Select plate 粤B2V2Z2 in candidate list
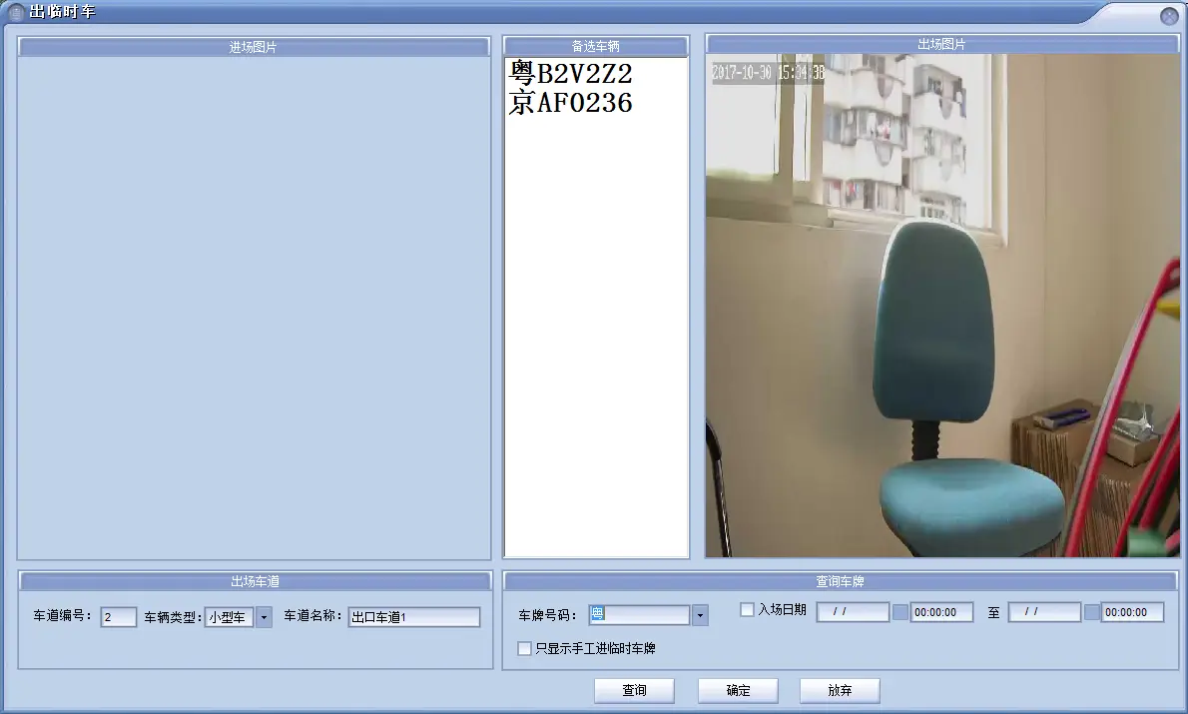 click(570, 74)
